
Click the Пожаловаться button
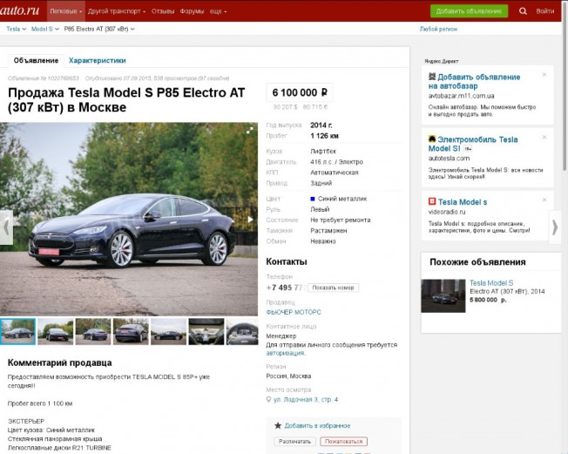click(x=343, y=441)
